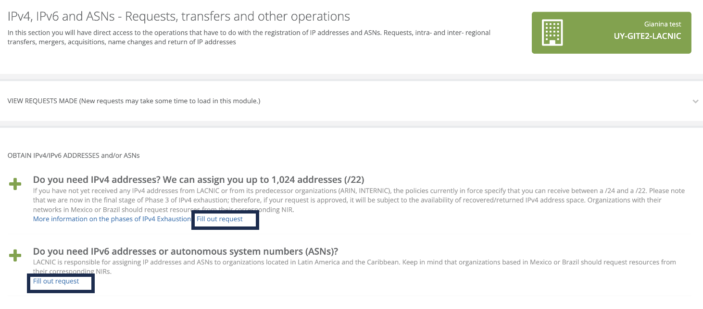Open the IPv4 Fill out request link
Viewport: 703px width, 309px height.
coord(220,219)
